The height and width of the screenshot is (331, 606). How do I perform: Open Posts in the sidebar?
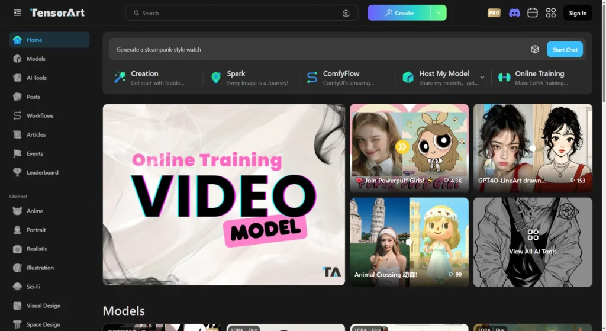tap(50, 97)
